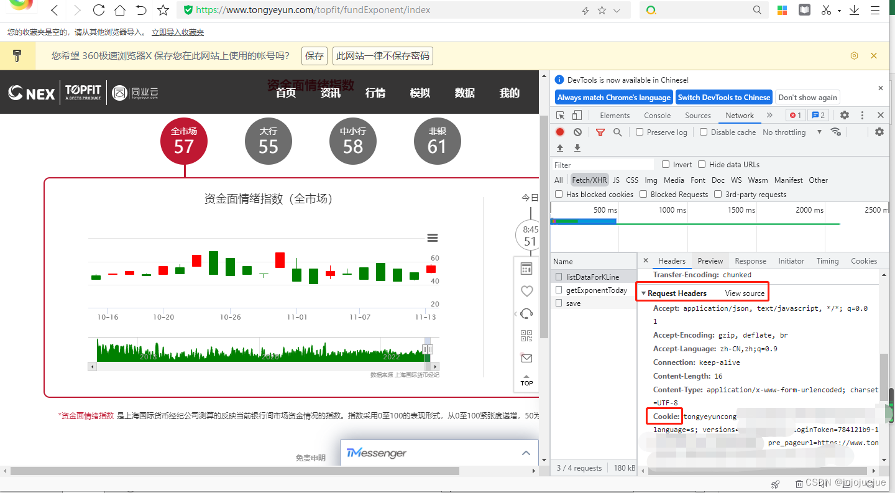This screenshot has width=895, height=493.
Task: Expand address bar dropdown chevron
Action: coord(617,10)
